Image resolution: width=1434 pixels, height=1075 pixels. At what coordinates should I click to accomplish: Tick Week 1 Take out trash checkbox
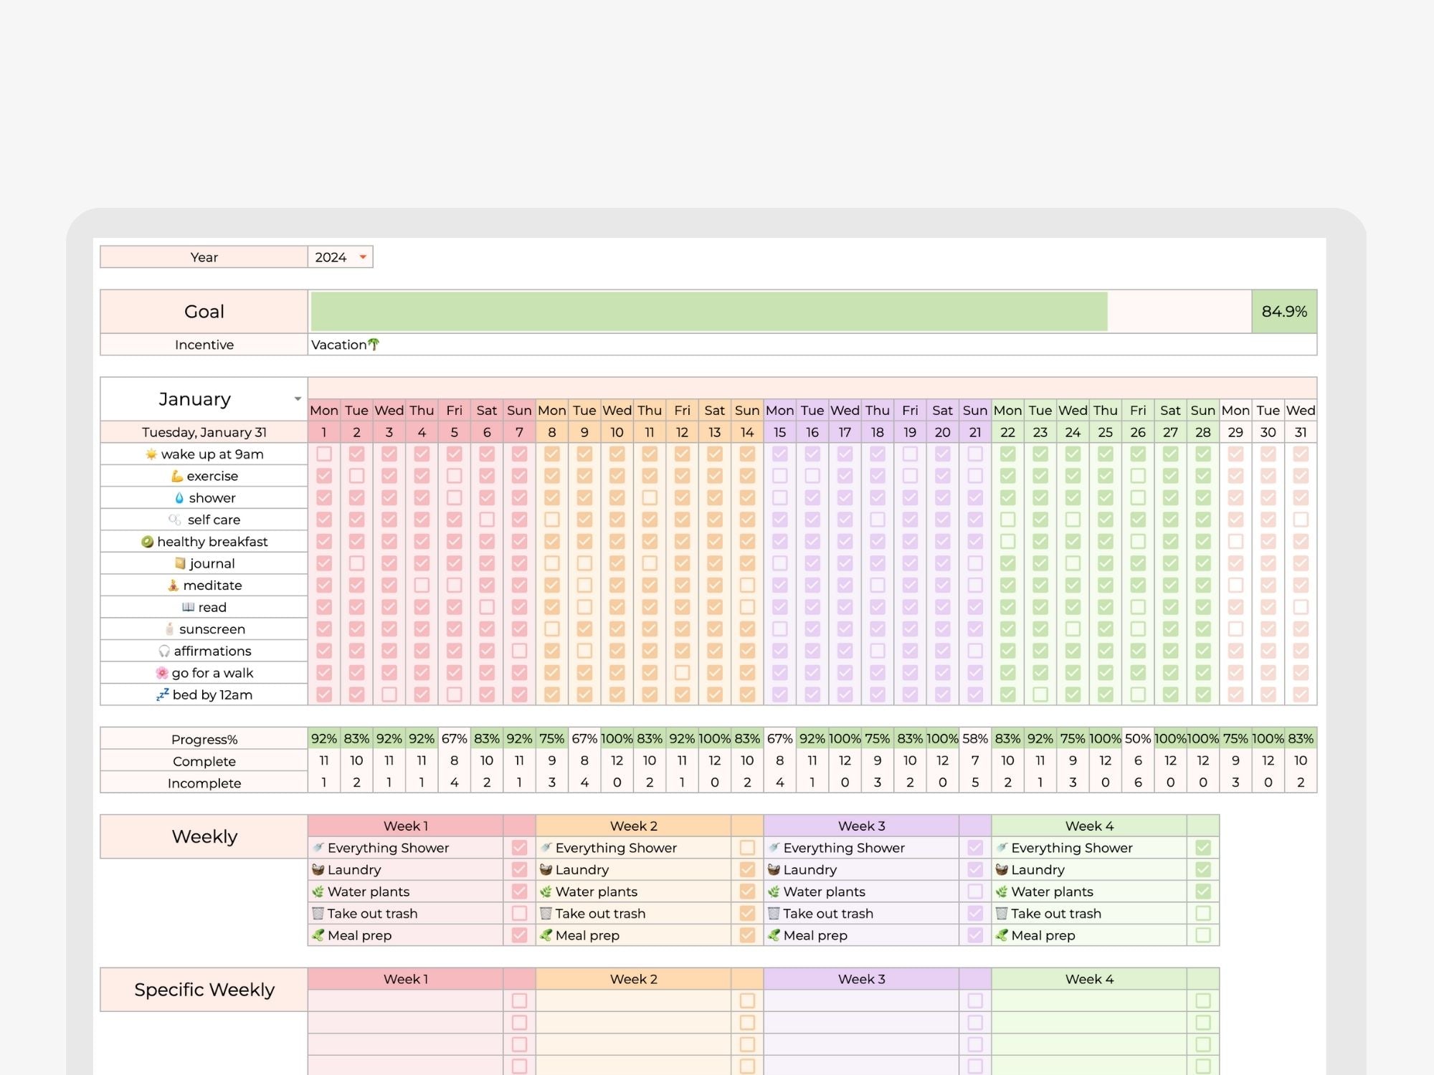pyautogui.click(x=519, y=914)
